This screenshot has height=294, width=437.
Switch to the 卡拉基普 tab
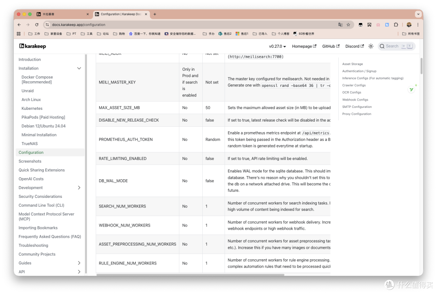point(63,14)
